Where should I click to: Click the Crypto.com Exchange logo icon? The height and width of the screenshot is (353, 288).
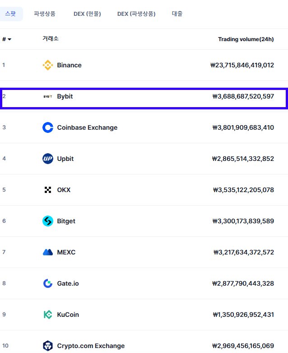48,346
